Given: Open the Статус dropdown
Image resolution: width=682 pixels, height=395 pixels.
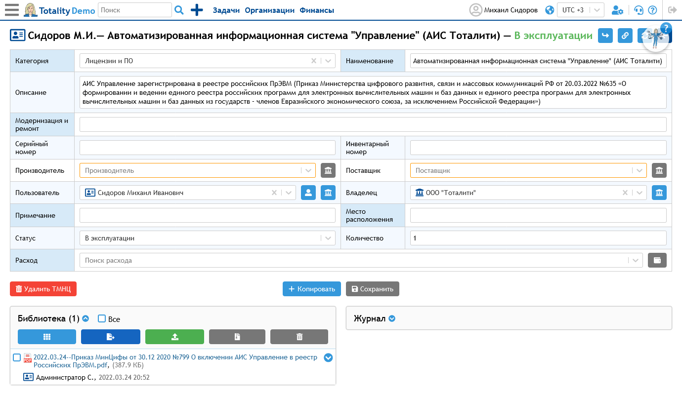Looking at the screenshot, I should (208, 238).
